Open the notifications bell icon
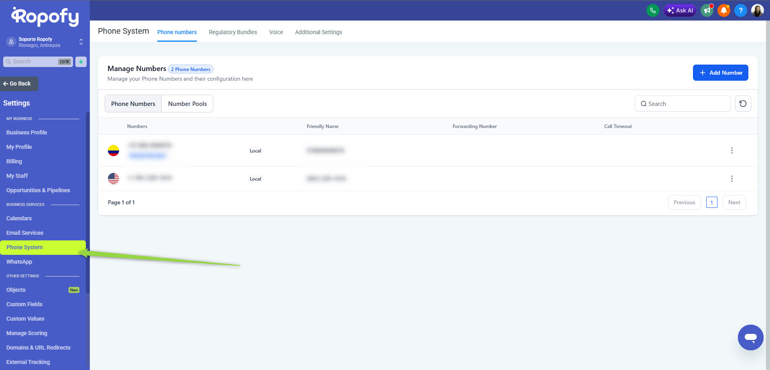Viewport: 770px width, 370px height. point(723,10)
